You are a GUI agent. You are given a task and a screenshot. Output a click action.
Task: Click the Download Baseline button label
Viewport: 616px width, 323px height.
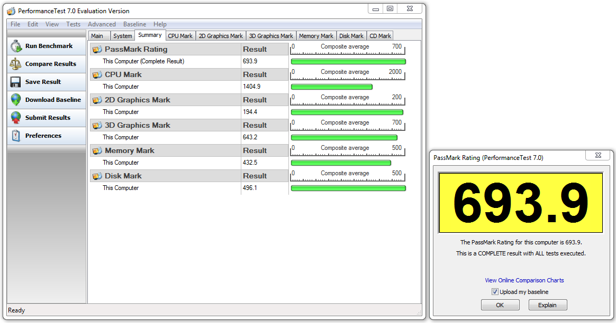tap(53, 100)
